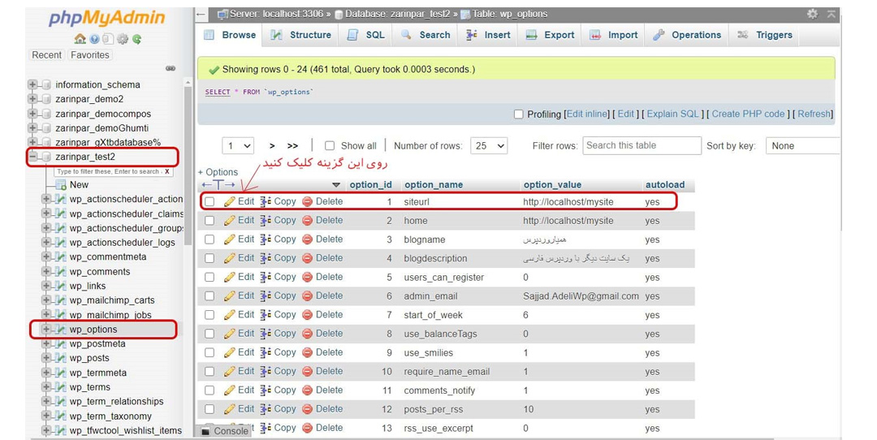877x440 pixels.
Task: Click the link icon above database tree
Action: click(x=171, y=68)
